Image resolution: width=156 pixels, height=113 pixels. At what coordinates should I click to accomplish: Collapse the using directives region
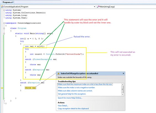(x=4, y=10)
